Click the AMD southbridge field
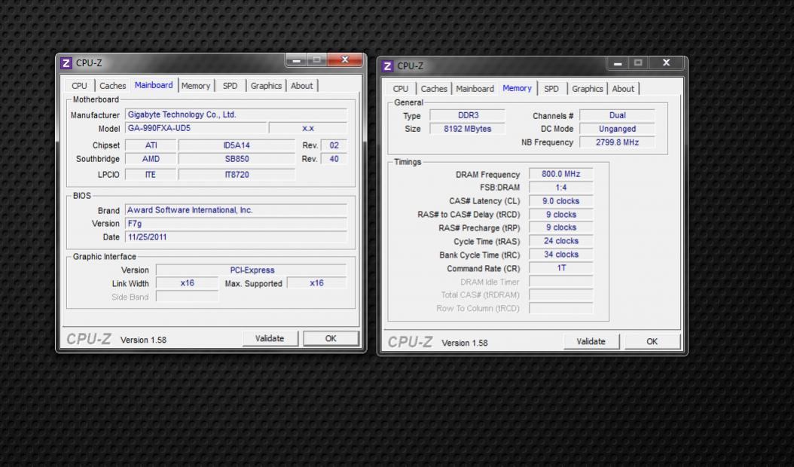This screenshot has height=467, width=794. click(151, 159)
